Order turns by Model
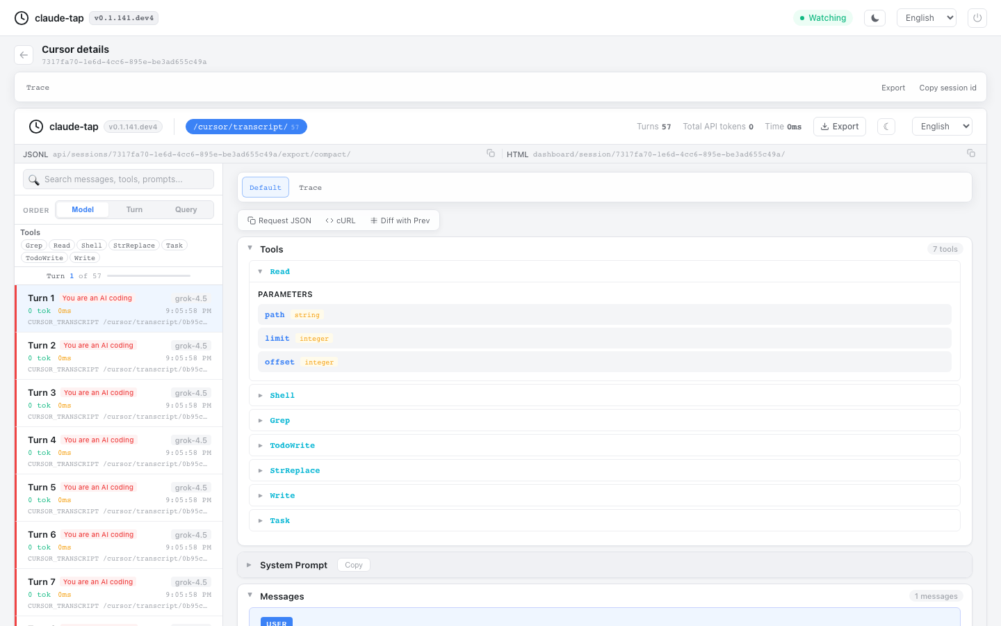This screenshot has width=1001, height=626. click(x=83, y=209)
